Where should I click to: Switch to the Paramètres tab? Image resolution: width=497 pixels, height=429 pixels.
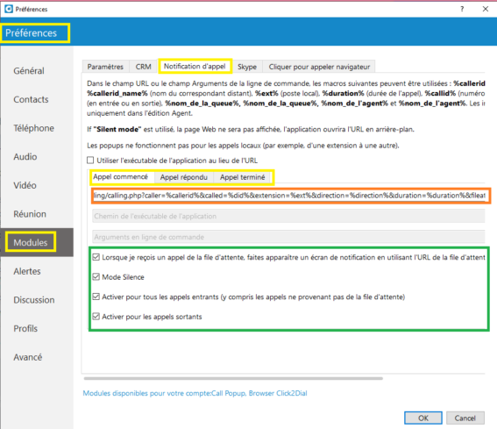pyautogui.click(x=105, y=67)
